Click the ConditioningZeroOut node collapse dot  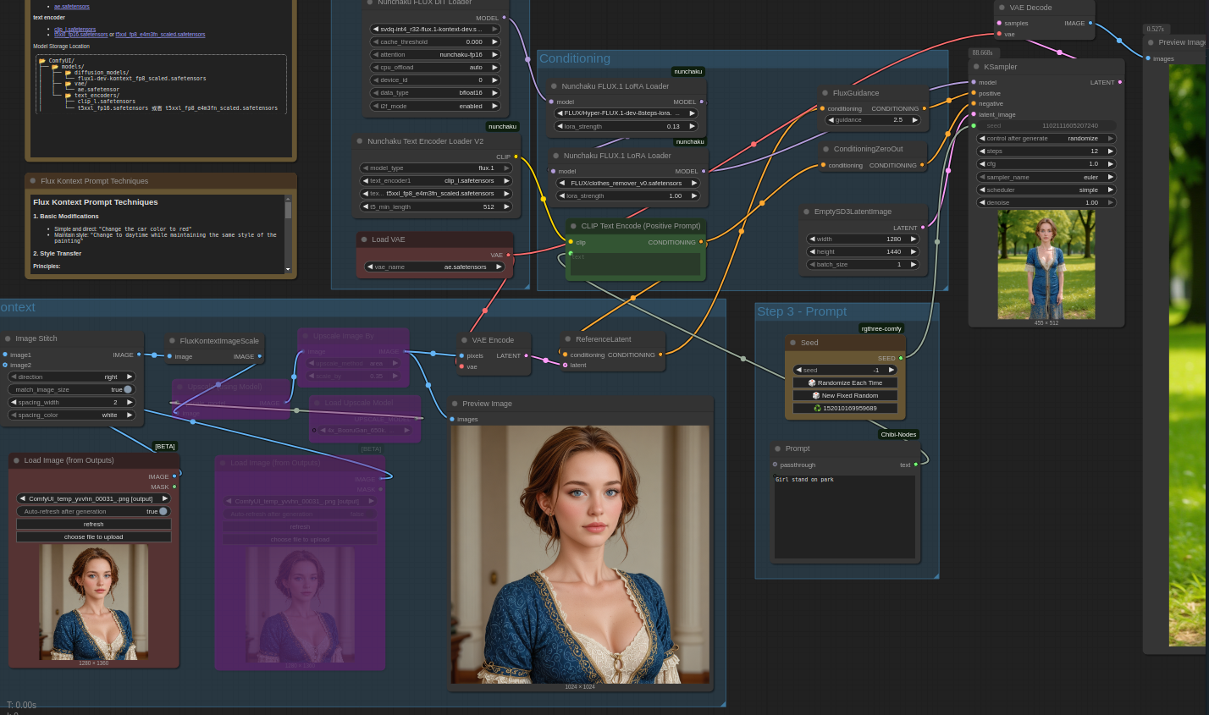825,149
